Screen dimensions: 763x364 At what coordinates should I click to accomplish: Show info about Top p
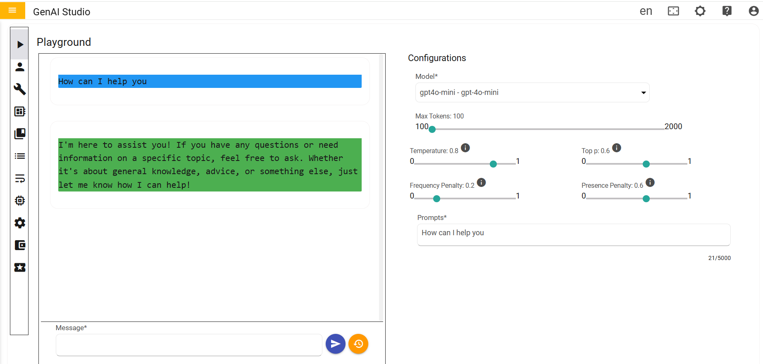(x=617, y=148)
